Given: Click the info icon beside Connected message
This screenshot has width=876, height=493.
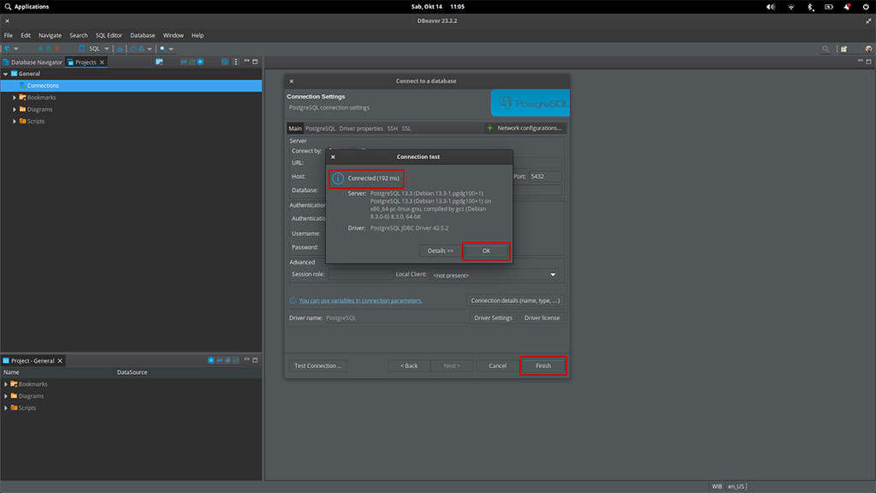Looking at the screenshot, I should click(x=338, y=178).
